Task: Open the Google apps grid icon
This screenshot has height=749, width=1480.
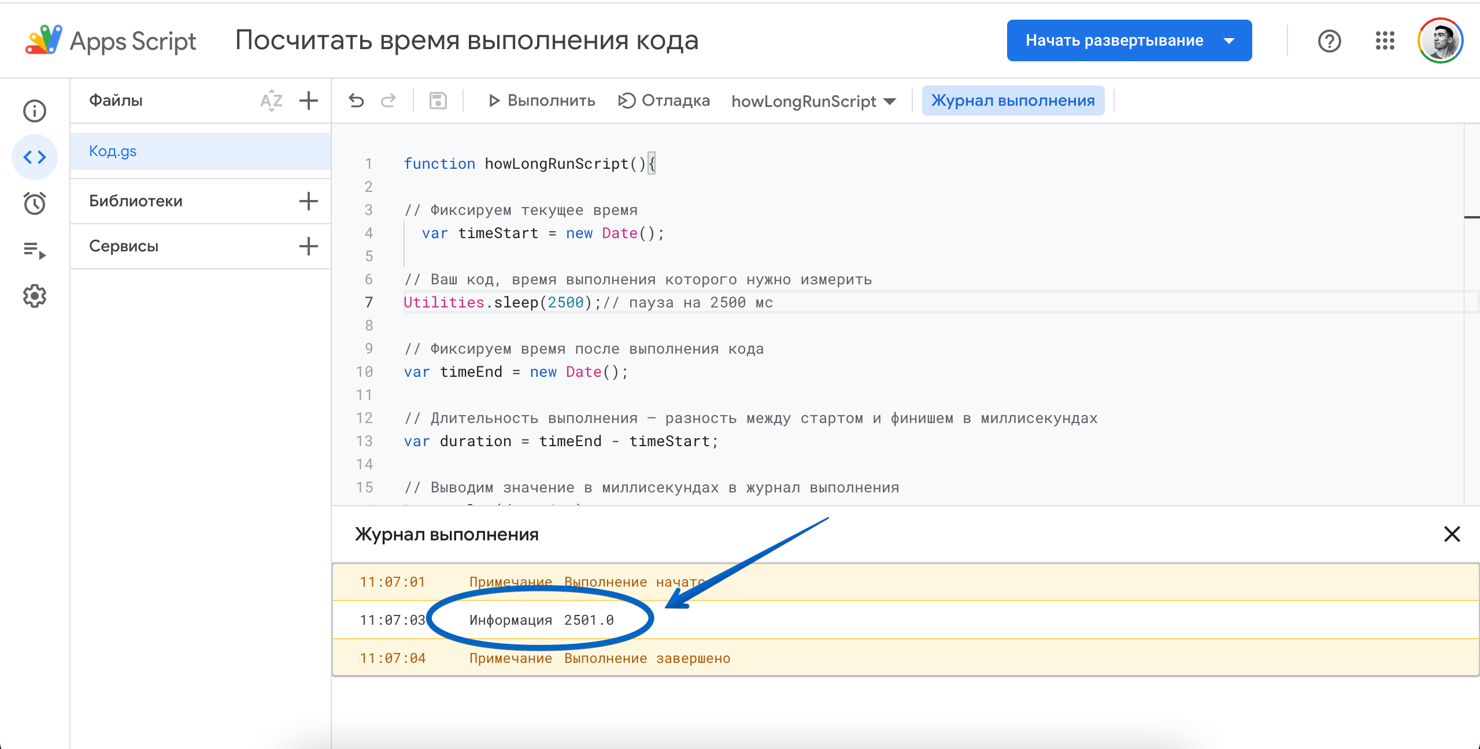Action: point(1385,40)
